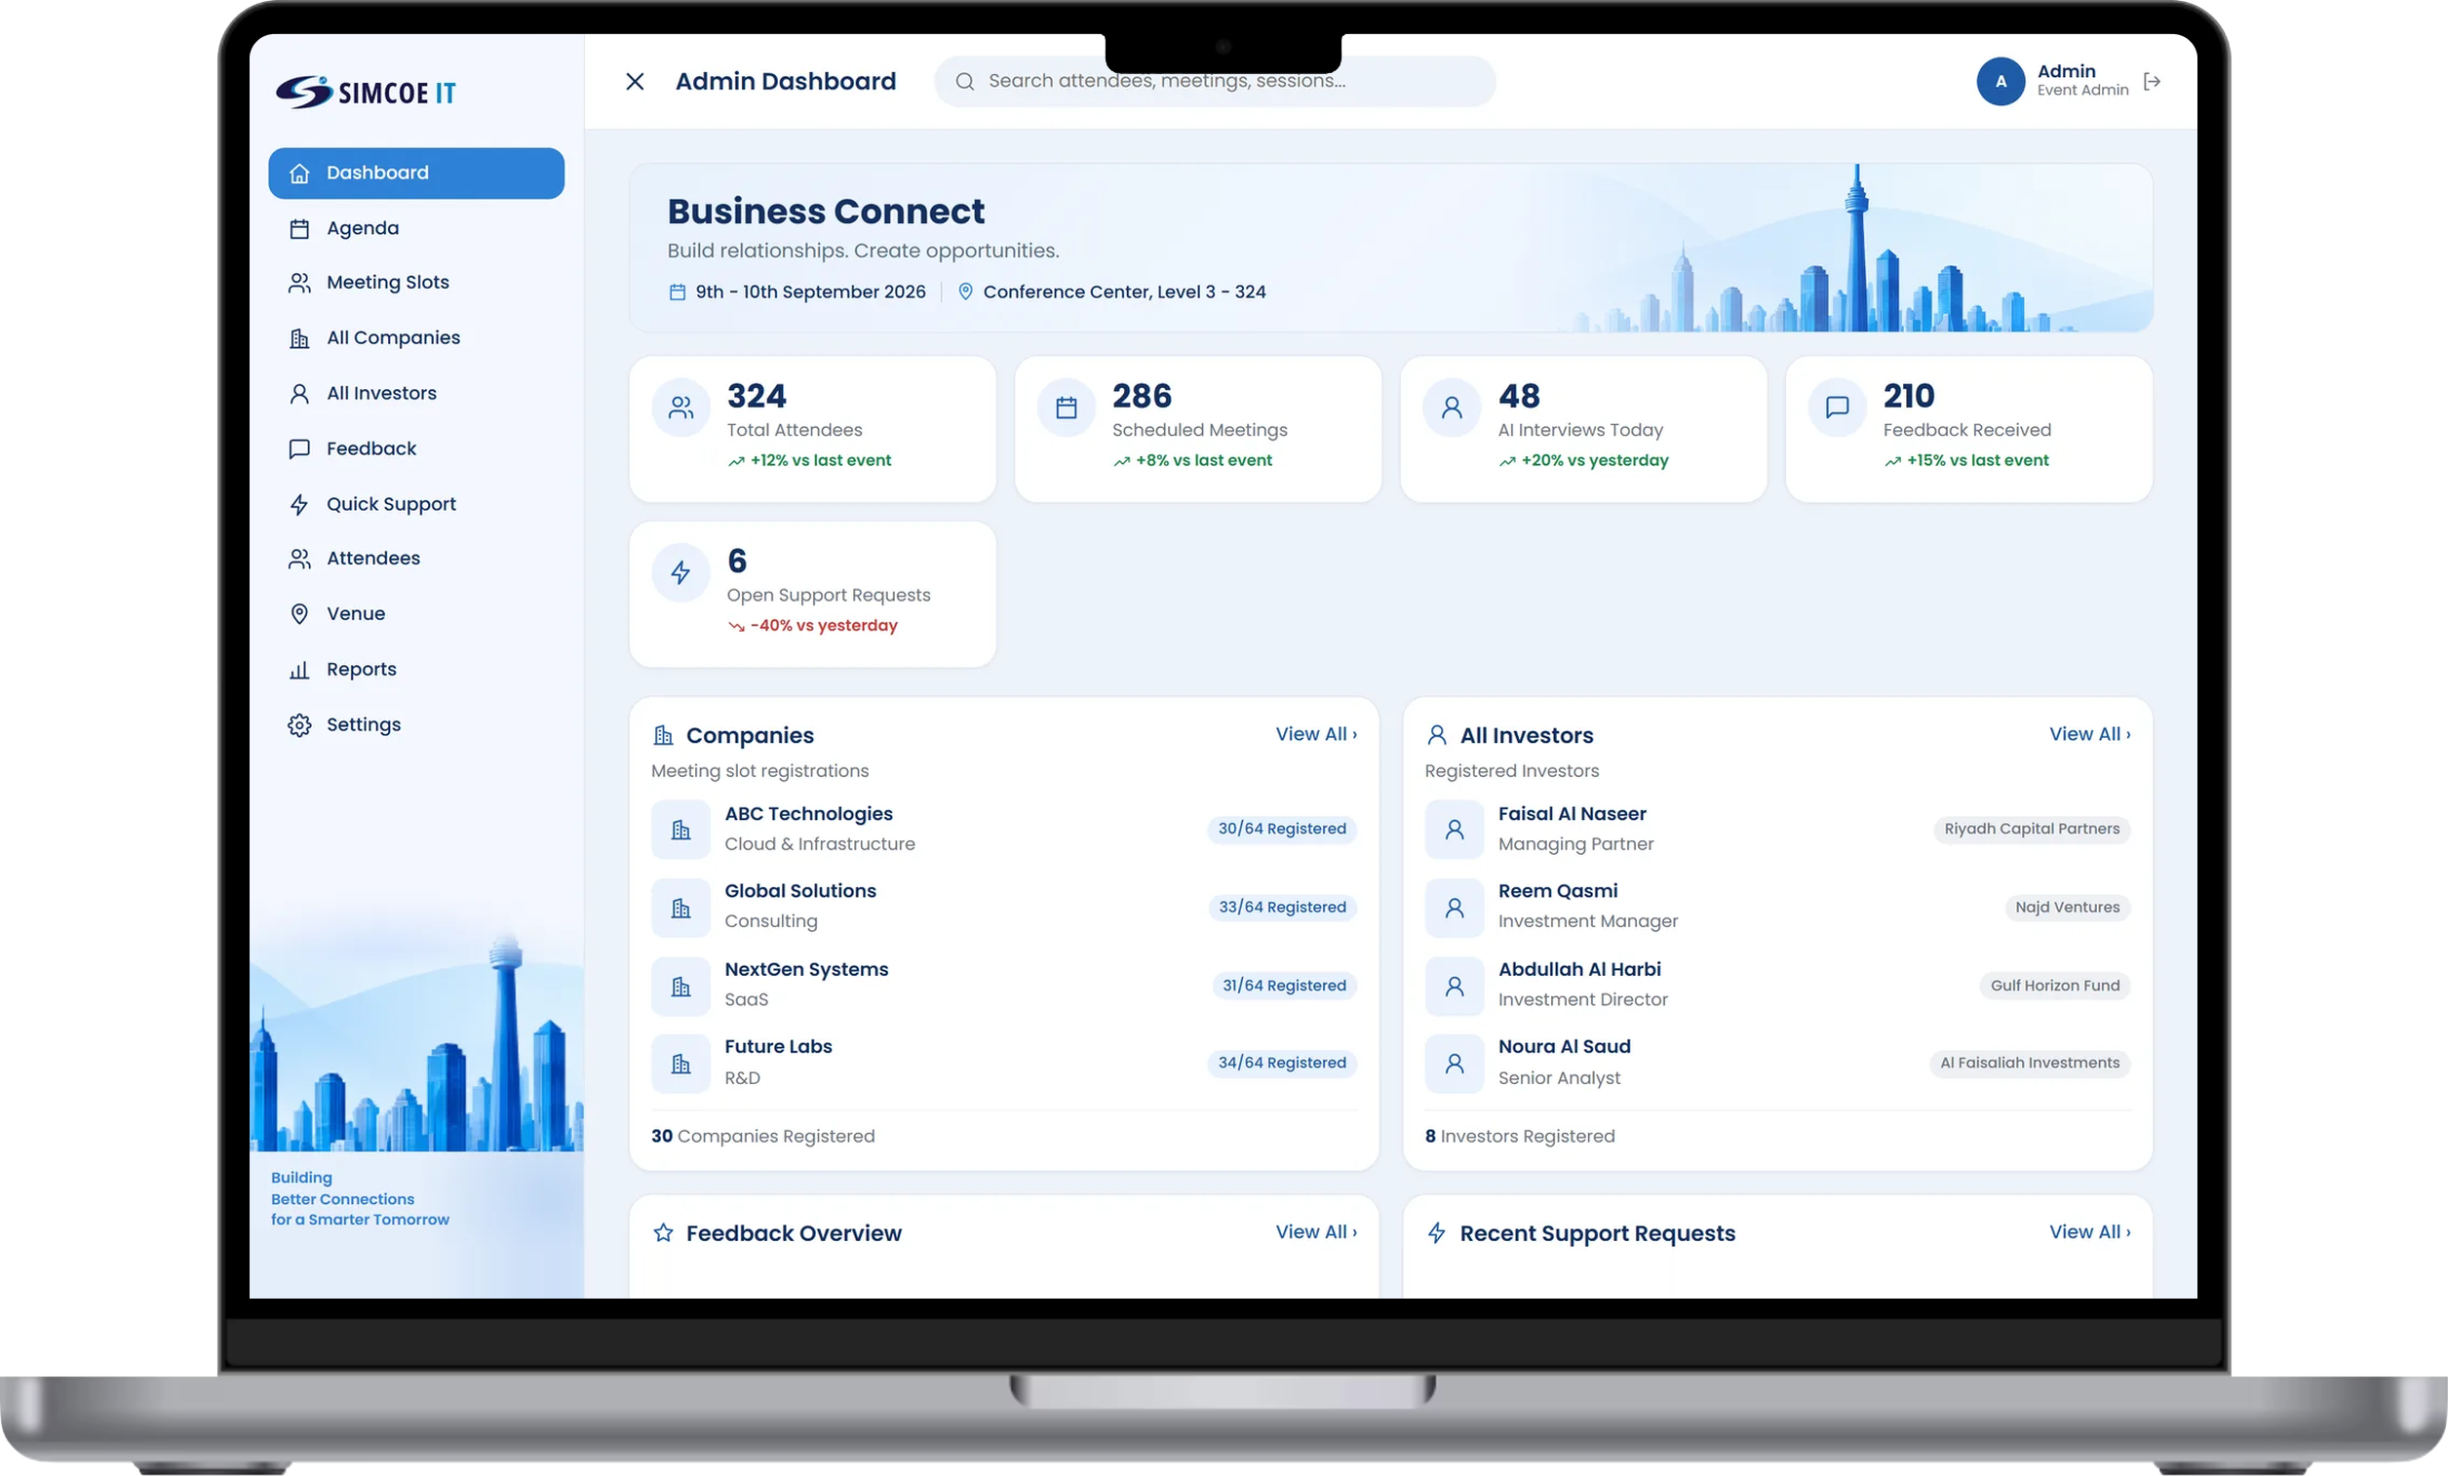Click Abdullah Al Harbi's avatar icon

click(x=1455, y=986)
